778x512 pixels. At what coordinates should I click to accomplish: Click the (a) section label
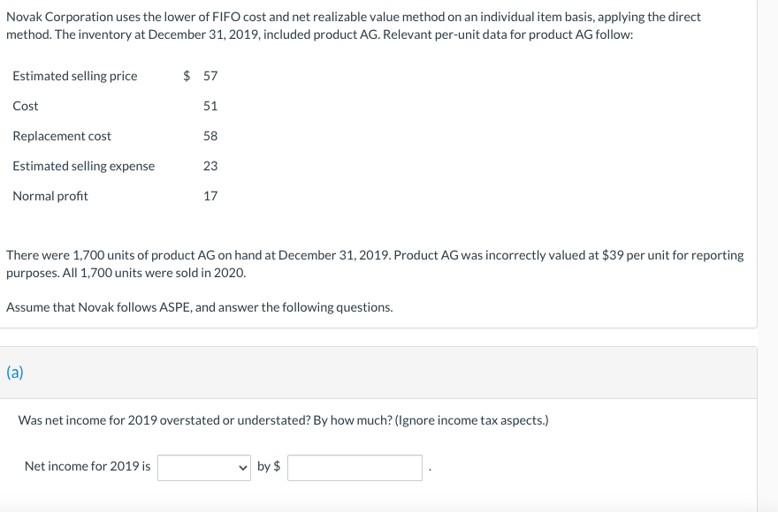[x=15, y=373]
